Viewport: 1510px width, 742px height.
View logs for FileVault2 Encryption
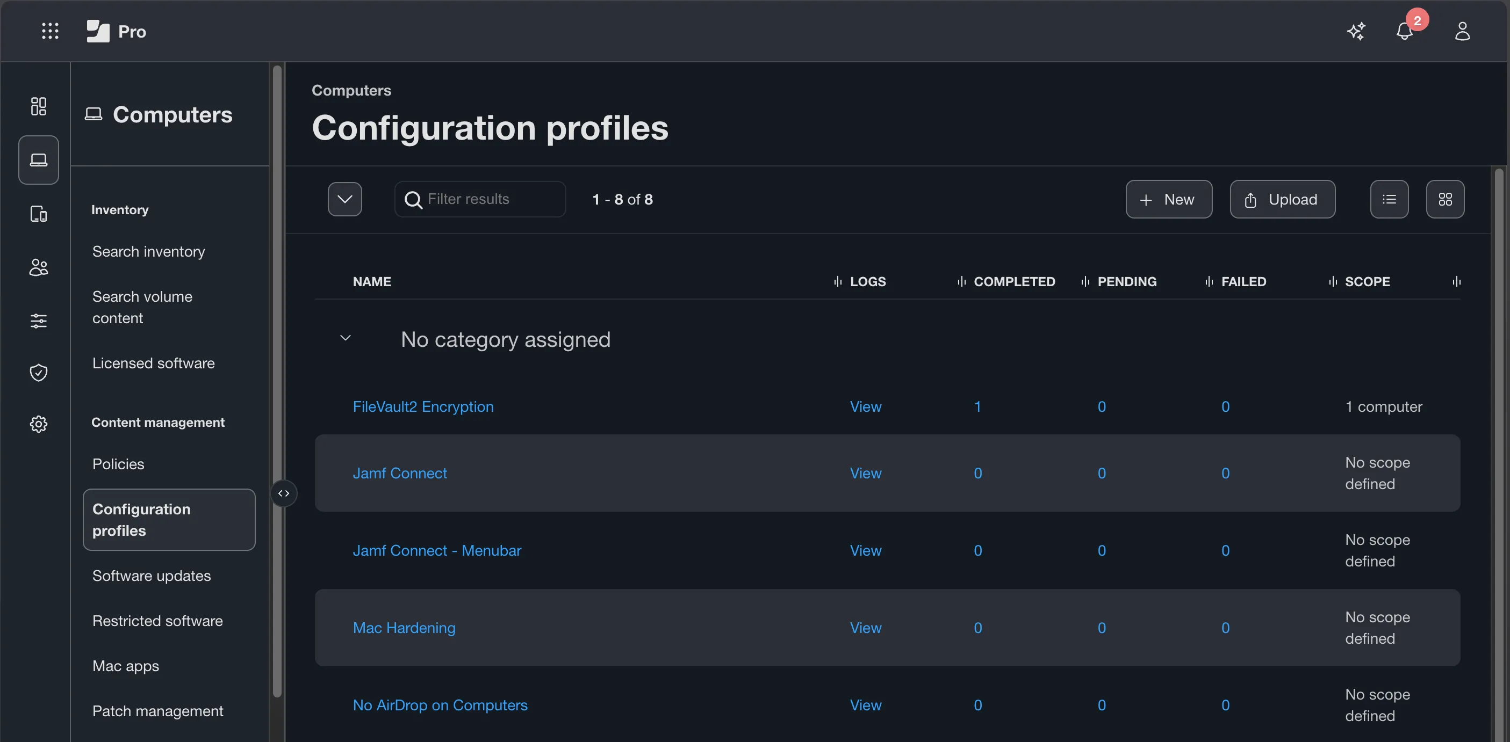tap(865, 406)
